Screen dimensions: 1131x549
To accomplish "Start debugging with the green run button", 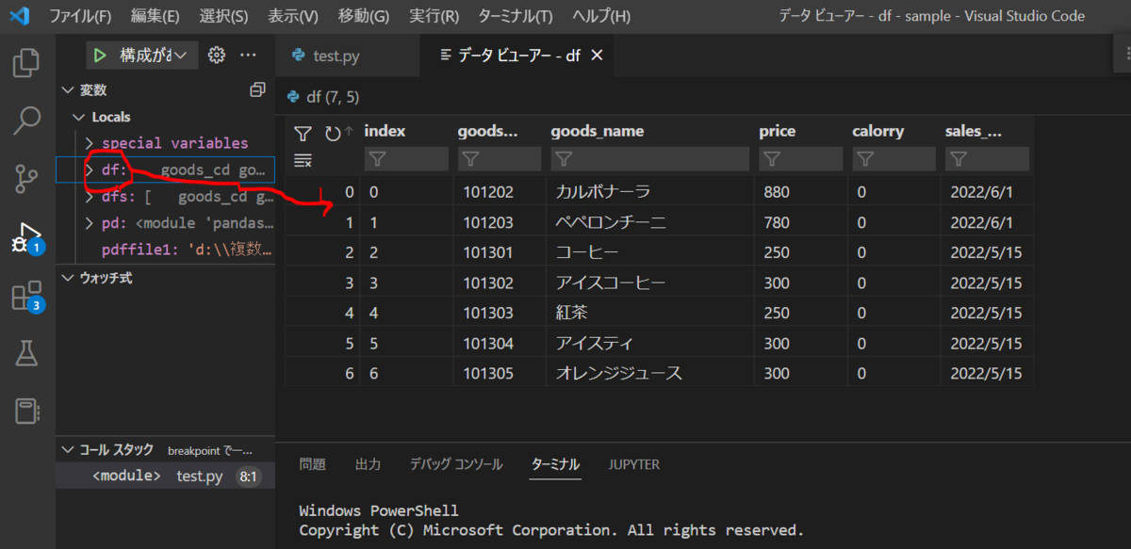I will 98,55.
